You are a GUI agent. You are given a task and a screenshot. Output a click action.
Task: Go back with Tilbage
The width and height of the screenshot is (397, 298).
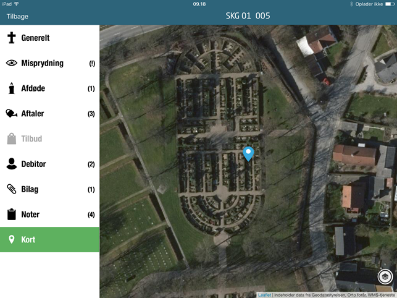[17, 16]
